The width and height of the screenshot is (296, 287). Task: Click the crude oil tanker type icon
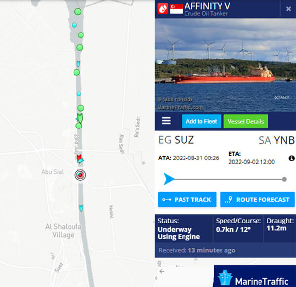[163, 9]
